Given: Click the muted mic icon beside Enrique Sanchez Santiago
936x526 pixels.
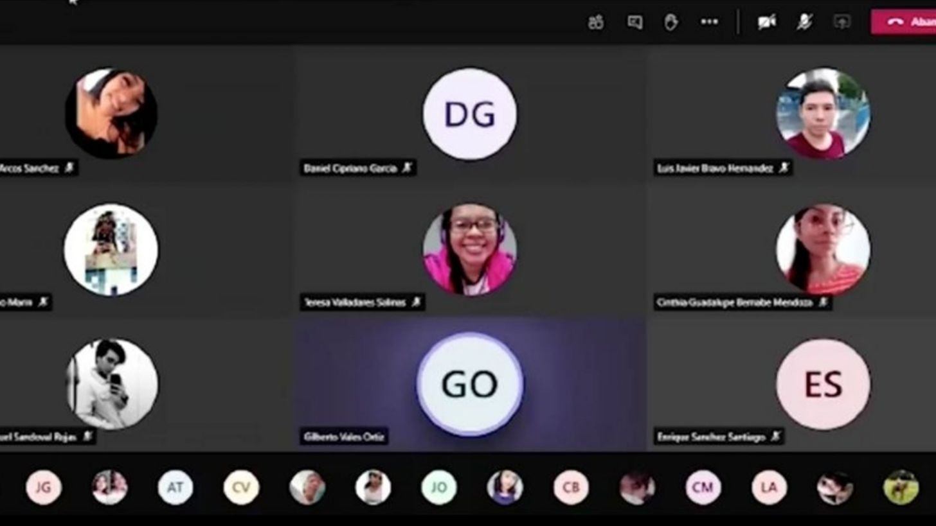Looking at the screenshot, I should pyautogui.click(x=776, y=437).
